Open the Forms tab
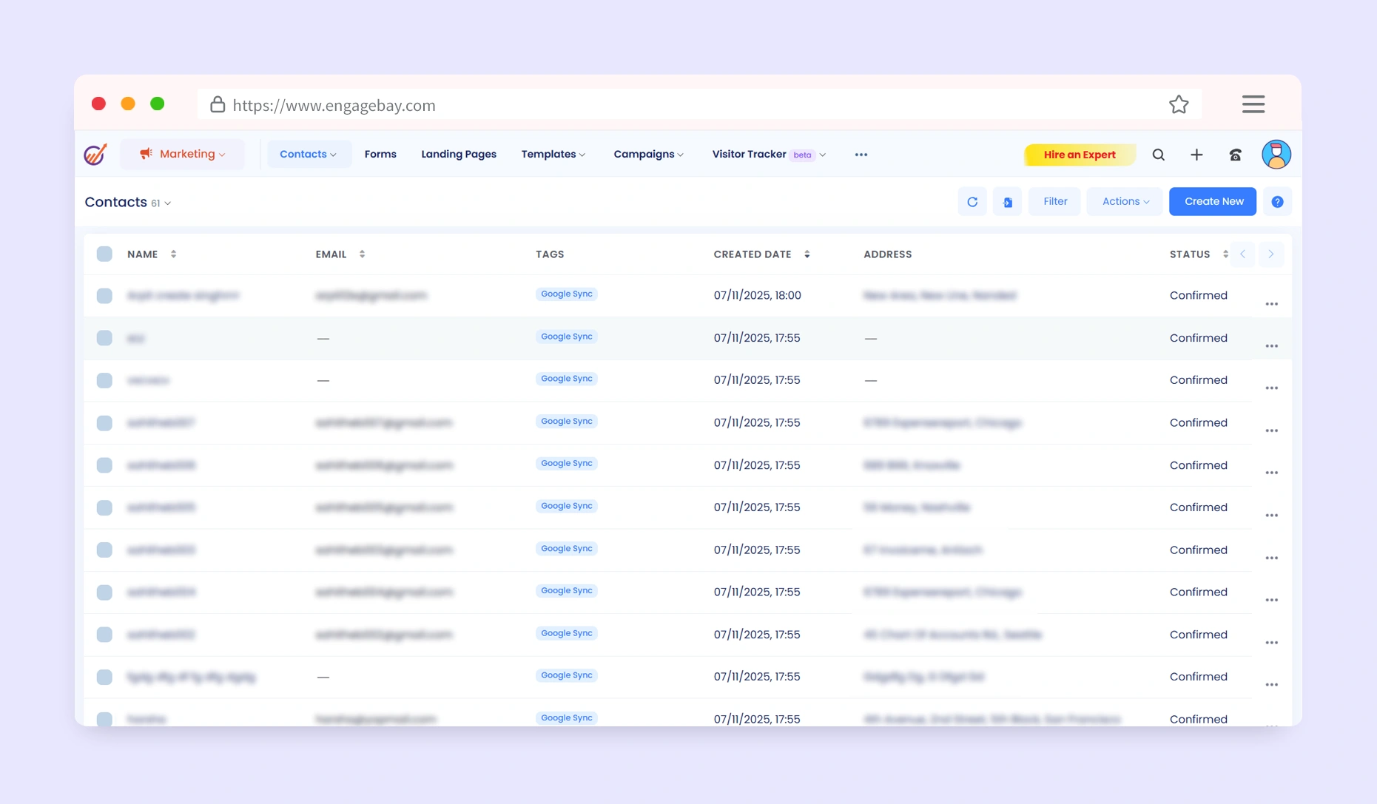1377x804 pixels. 380,155
